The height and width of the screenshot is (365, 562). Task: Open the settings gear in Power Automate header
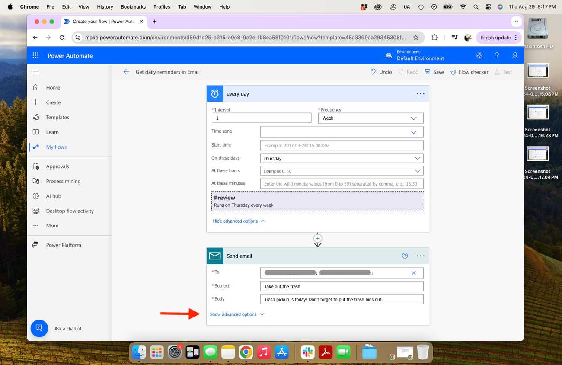pyautogui.click(x=479, y=55)
